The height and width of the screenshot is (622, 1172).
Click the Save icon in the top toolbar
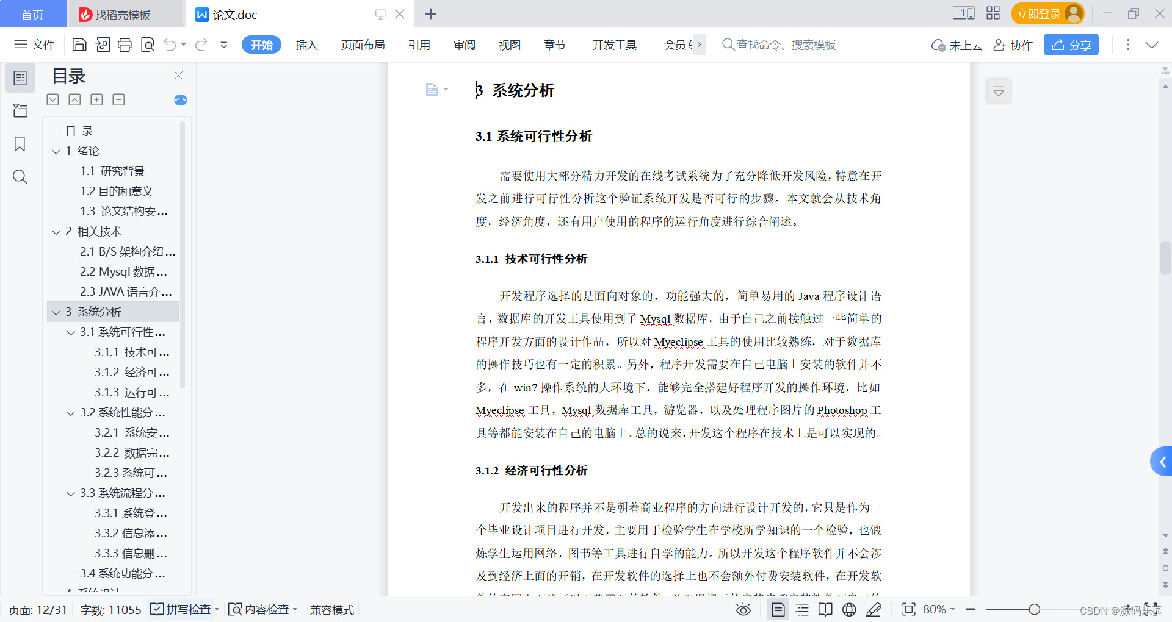click(79, 45)
